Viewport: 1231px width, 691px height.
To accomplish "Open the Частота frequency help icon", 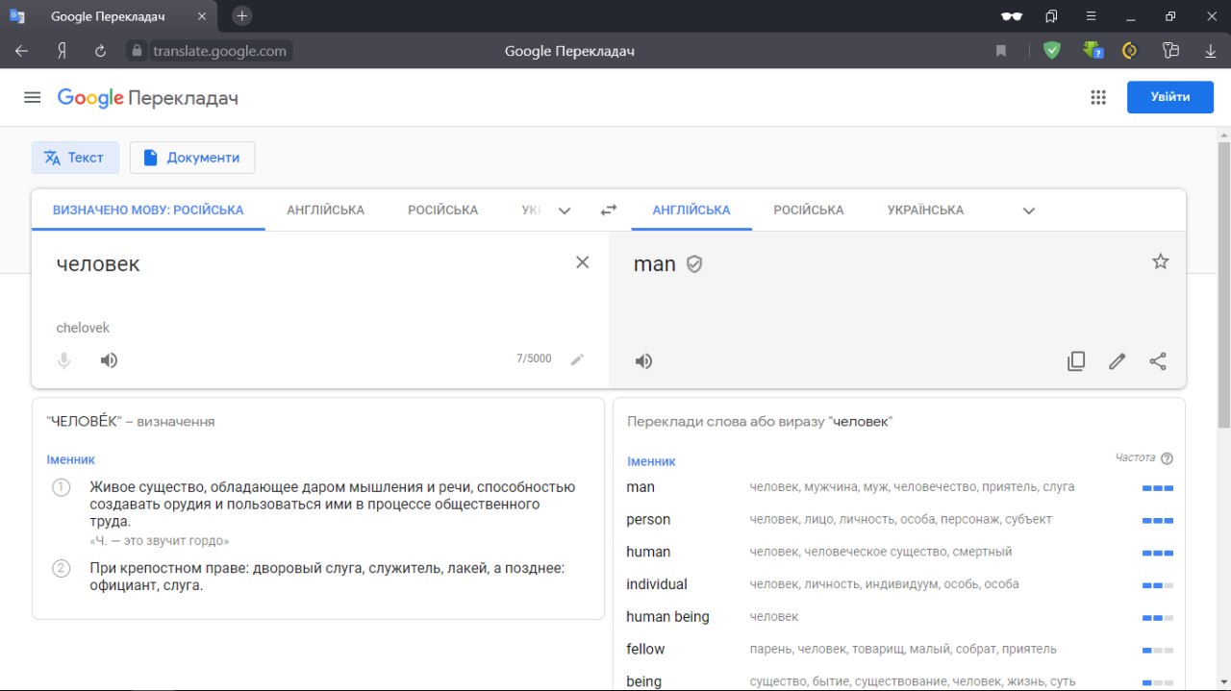I will click(1168, 458).
